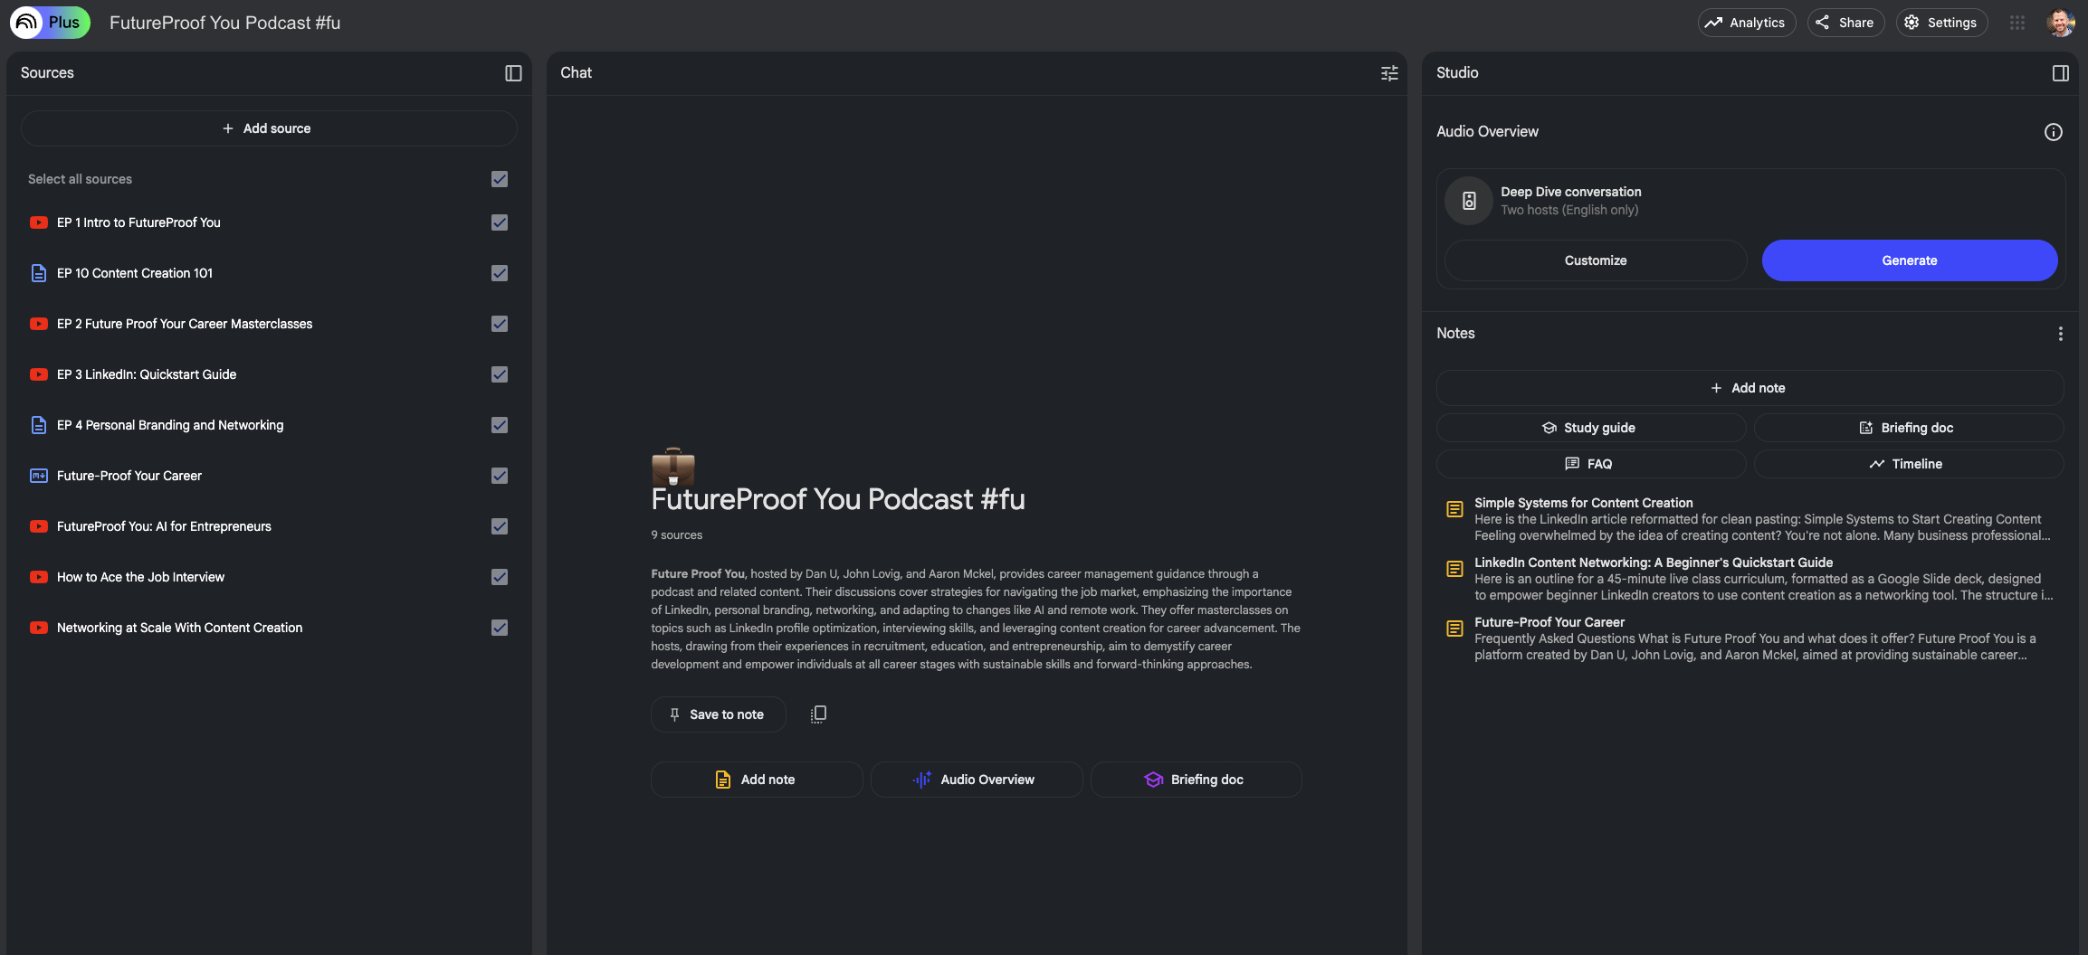
Task: Create Briefing doc in Studio panel
Action: tap(1908, 428)
